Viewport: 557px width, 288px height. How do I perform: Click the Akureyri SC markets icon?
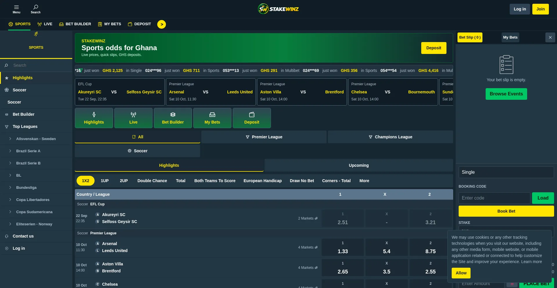coord(316,218)
